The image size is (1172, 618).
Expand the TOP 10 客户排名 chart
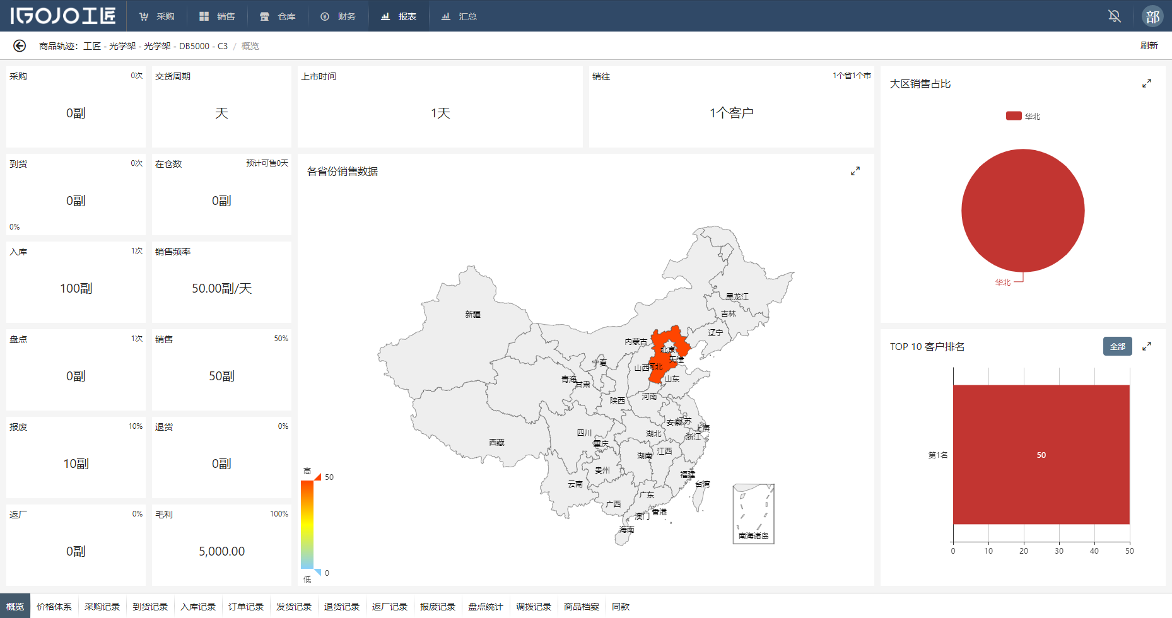1147,346
